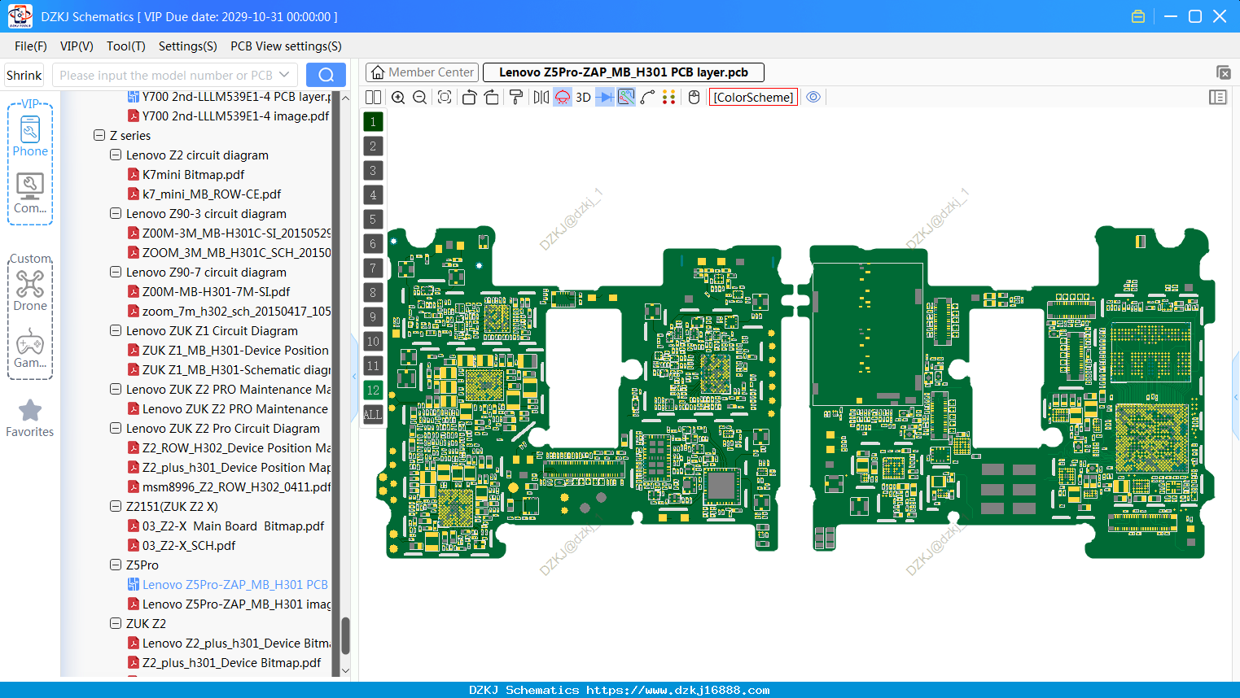Toggle the net trace display icon
The width and height of the screenshot is (1240, 698).
[626, 97]
